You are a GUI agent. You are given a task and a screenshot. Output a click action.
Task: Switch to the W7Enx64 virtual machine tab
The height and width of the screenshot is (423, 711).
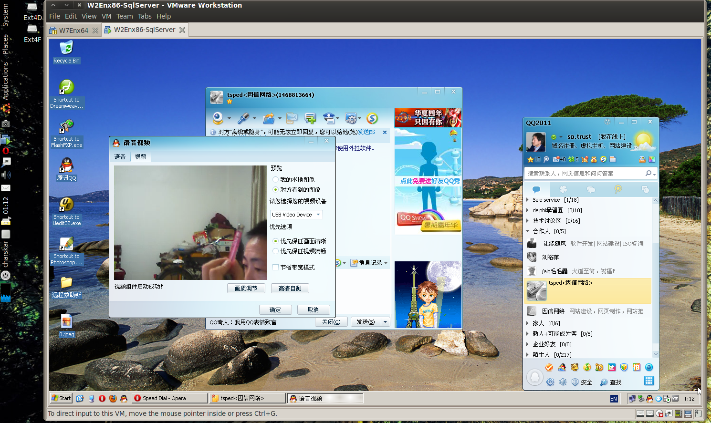click(x=73, y=30)
